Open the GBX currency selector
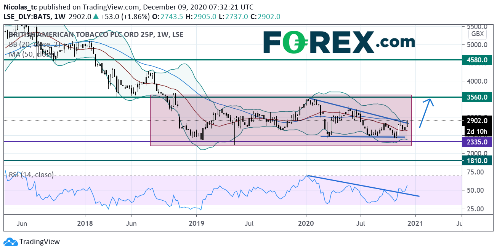 click(478, 34)
